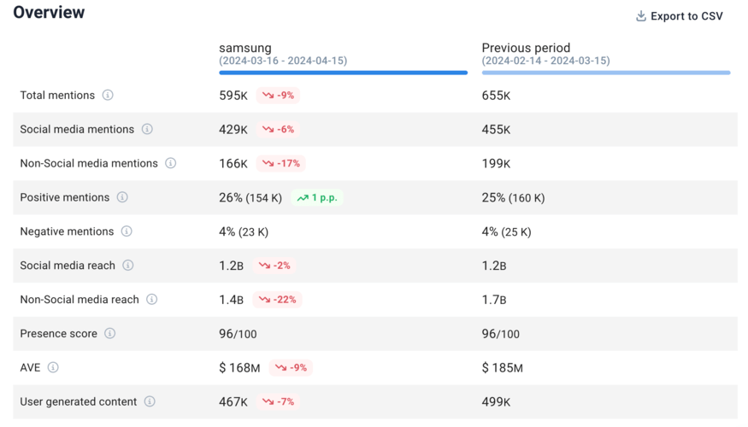Screen dimensions: 748x427
Task: Export overview data to CSV
Action: click(686, 16)
